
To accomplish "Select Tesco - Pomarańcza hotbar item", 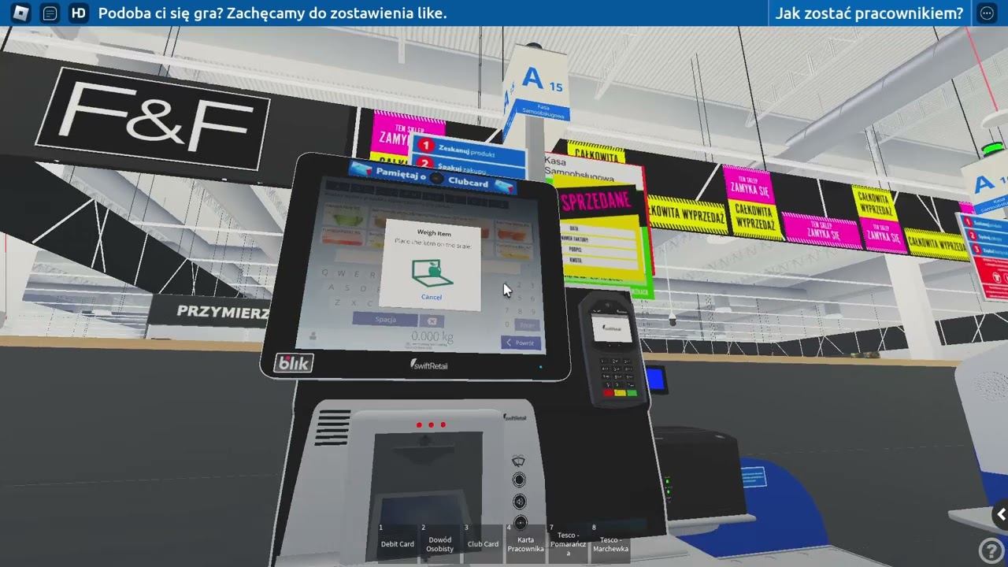I will pos(569,543).
